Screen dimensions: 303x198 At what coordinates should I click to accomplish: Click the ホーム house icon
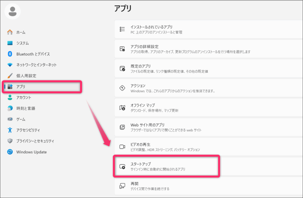(x=9, y=32)
